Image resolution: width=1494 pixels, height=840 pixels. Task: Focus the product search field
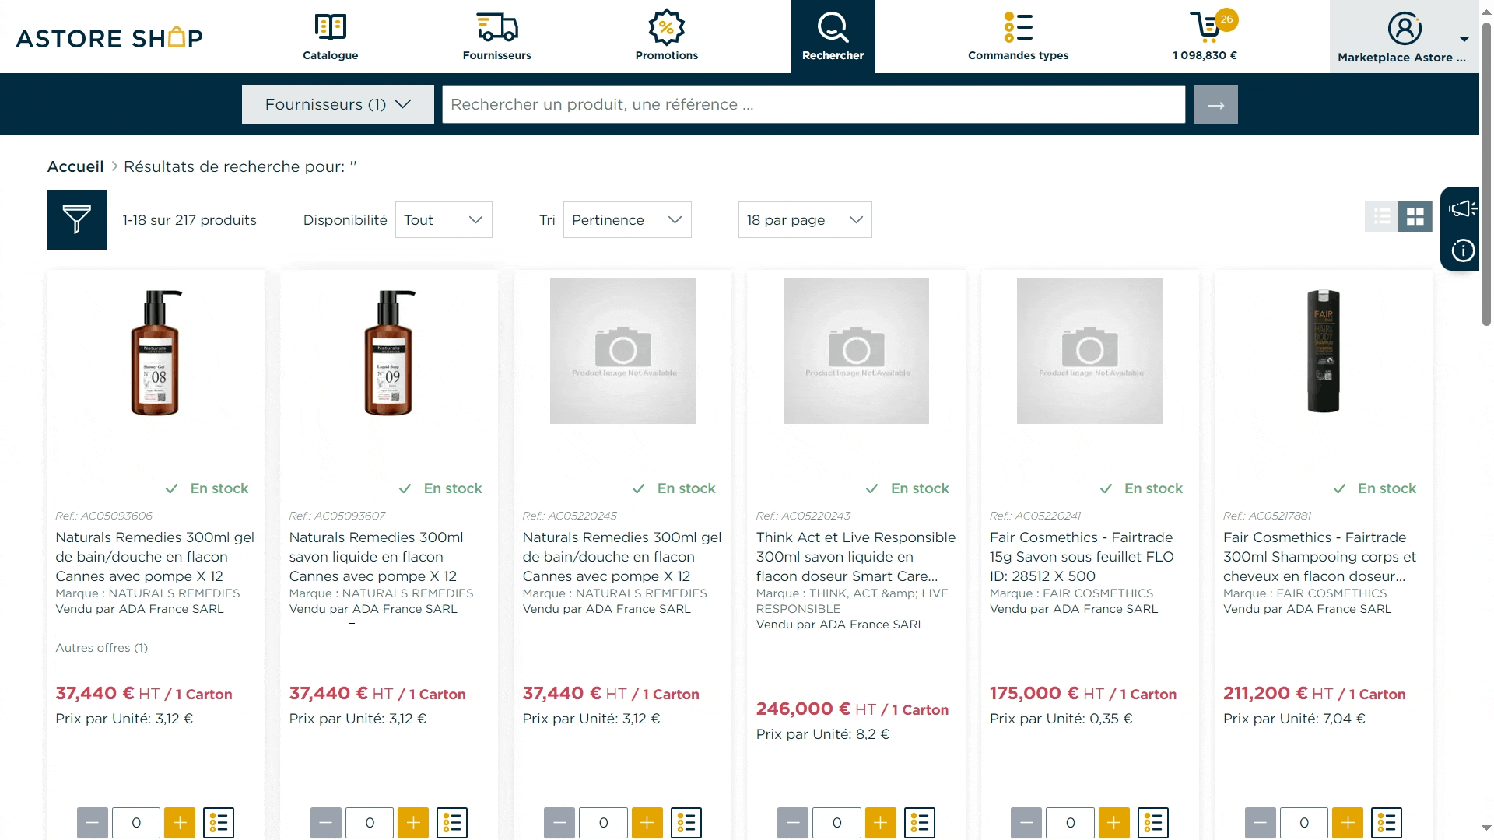tap(813, 104)
